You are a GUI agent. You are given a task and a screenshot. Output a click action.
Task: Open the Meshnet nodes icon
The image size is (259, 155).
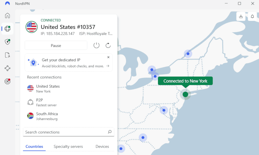pos(8,68)
